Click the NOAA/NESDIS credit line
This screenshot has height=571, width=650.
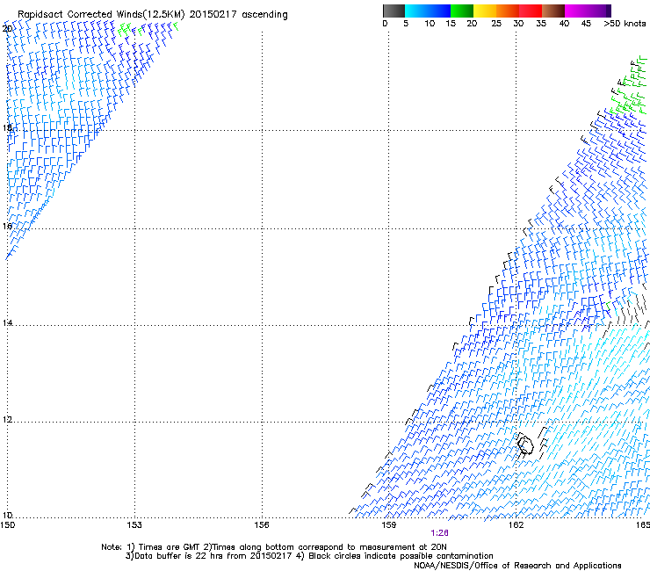click(517, 566)
